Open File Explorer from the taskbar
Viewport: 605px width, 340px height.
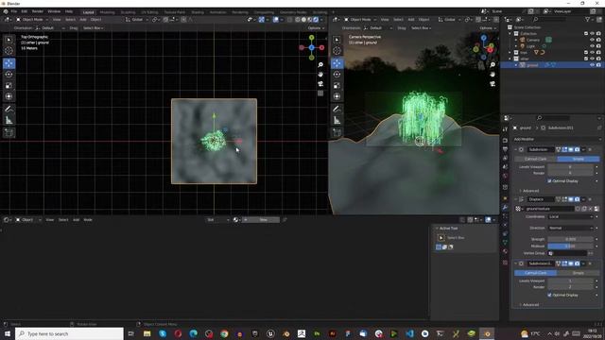click(147, 333)
